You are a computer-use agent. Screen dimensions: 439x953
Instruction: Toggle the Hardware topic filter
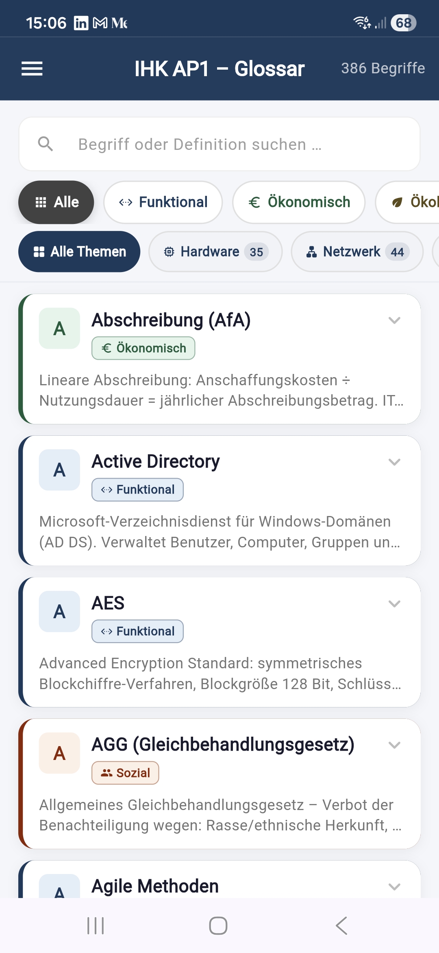(x=215, y=251)
